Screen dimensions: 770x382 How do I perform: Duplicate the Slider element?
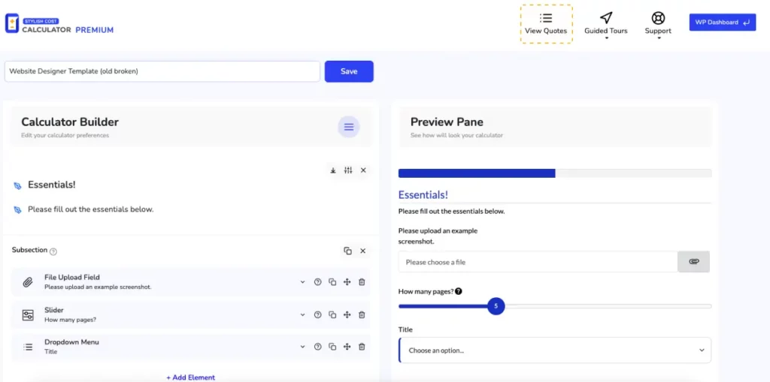pos(332,314)
